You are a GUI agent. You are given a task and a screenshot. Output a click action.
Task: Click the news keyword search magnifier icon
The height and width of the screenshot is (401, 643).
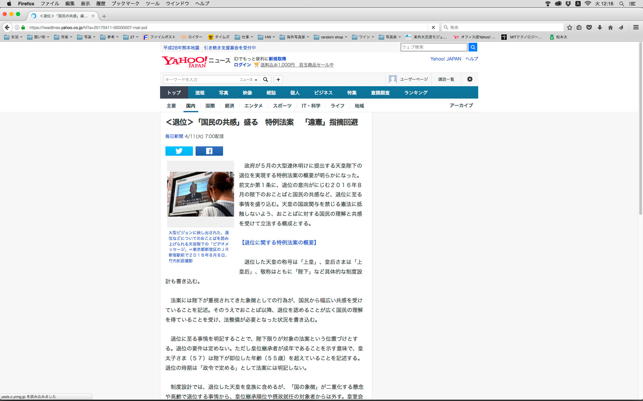[266, 80]
